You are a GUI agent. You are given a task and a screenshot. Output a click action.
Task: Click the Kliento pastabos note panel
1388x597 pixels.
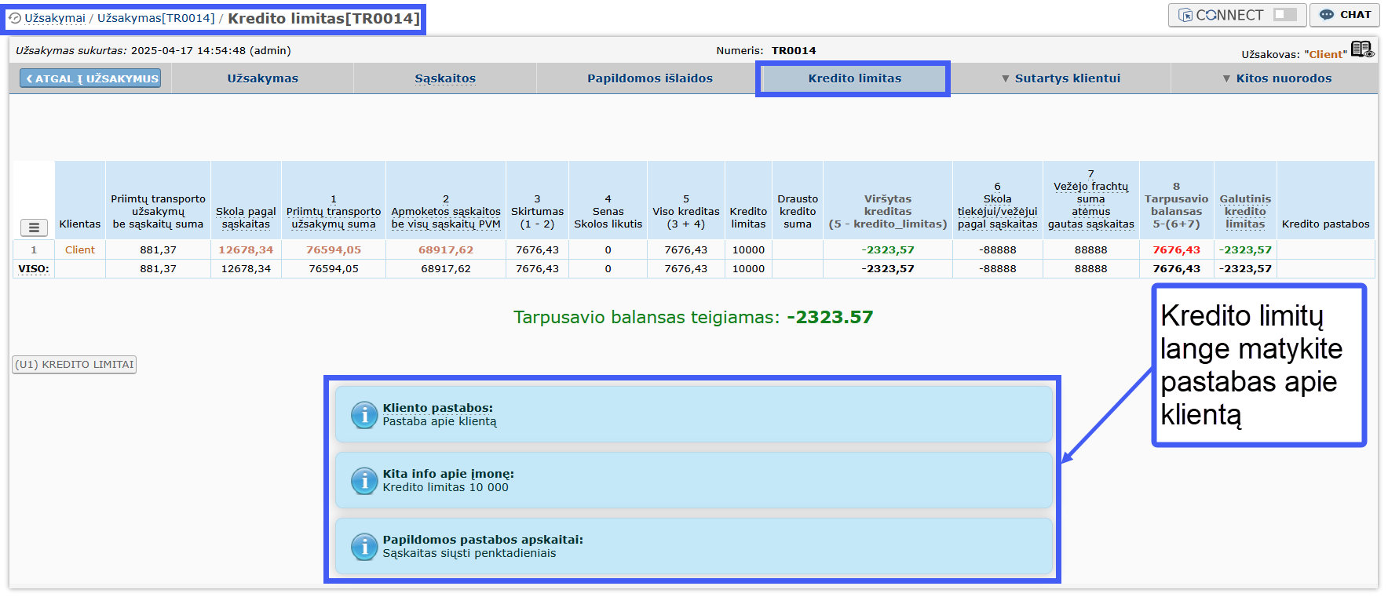(x=694, y=414)
